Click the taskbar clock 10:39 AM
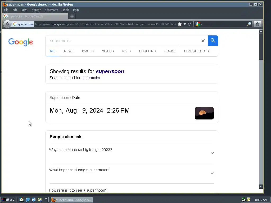 point(261,200)
